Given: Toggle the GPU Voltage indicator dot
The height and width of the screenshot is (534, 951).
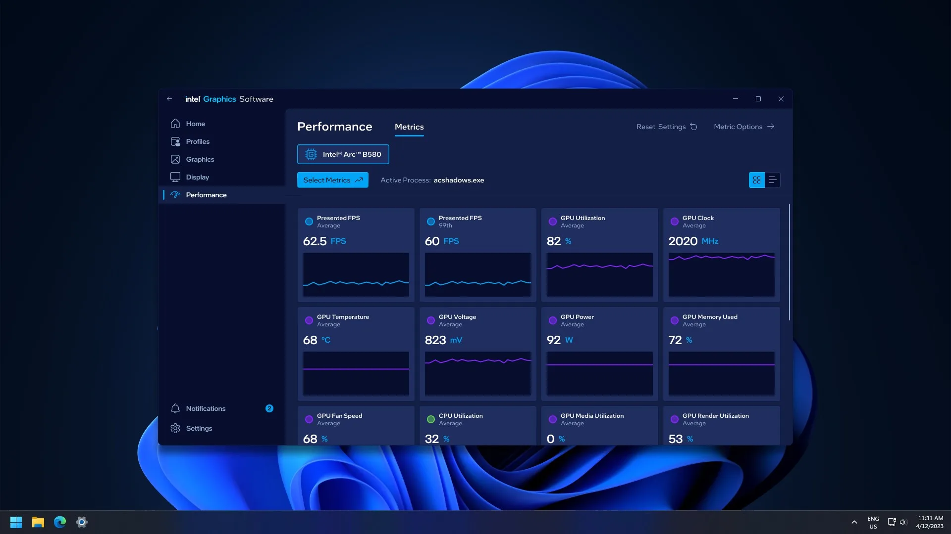Looking at the screenshot, I should [431, 320].
